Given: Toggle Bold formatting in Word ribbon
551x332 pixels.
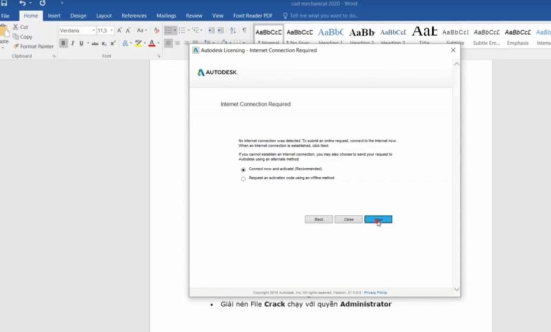Looking at the screenshot, I should tap(63, 43).
